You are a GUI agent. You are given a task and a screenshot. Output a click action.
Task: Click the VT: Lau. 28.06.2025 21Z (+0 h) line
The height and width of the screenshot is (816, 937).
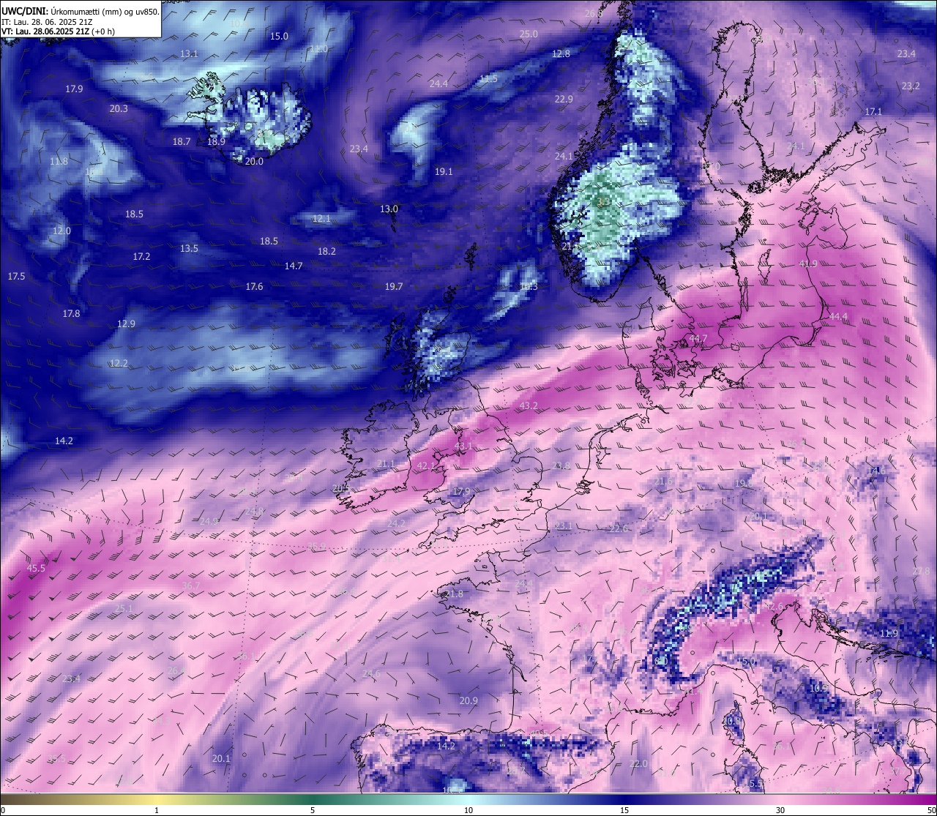tap(57, 31)
